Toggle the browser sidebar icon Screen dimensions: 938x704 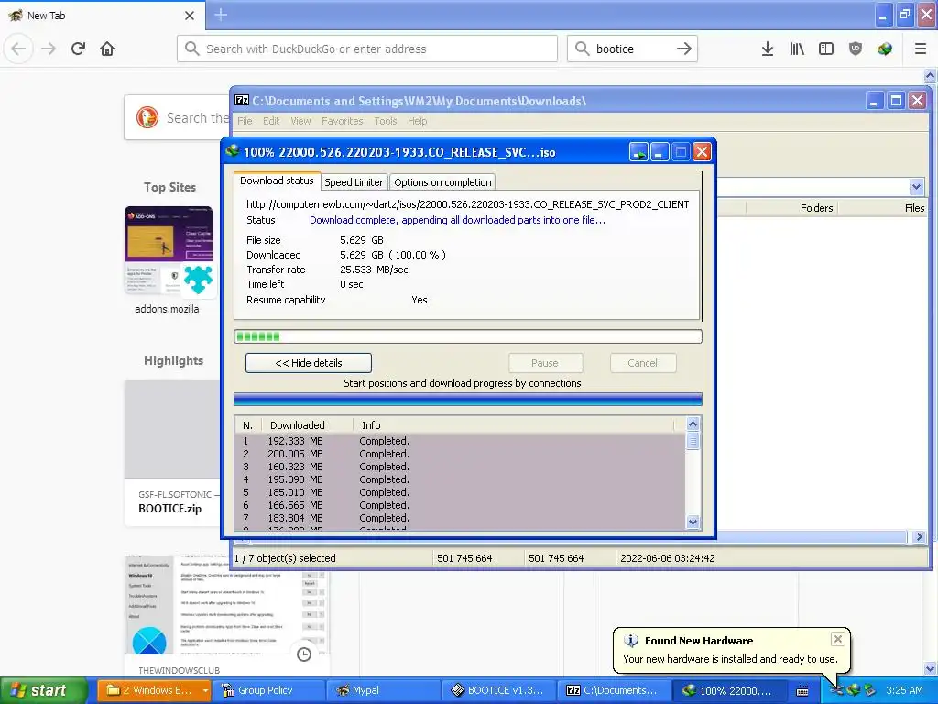(826, 49)
